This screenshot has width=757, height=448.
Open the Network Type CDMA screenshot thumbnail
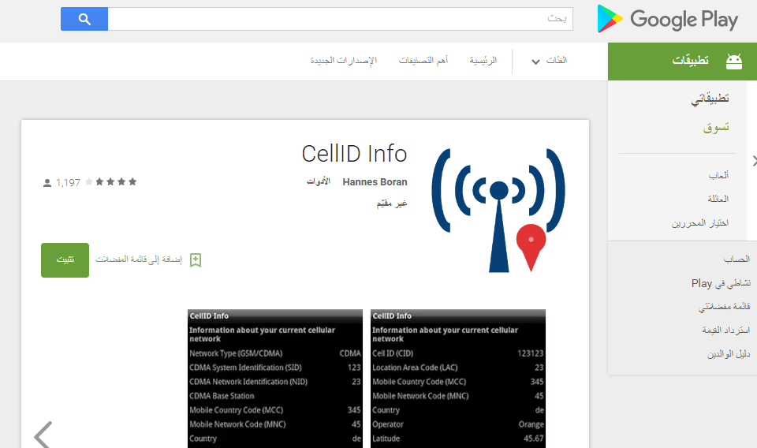(x=275, y=379)
